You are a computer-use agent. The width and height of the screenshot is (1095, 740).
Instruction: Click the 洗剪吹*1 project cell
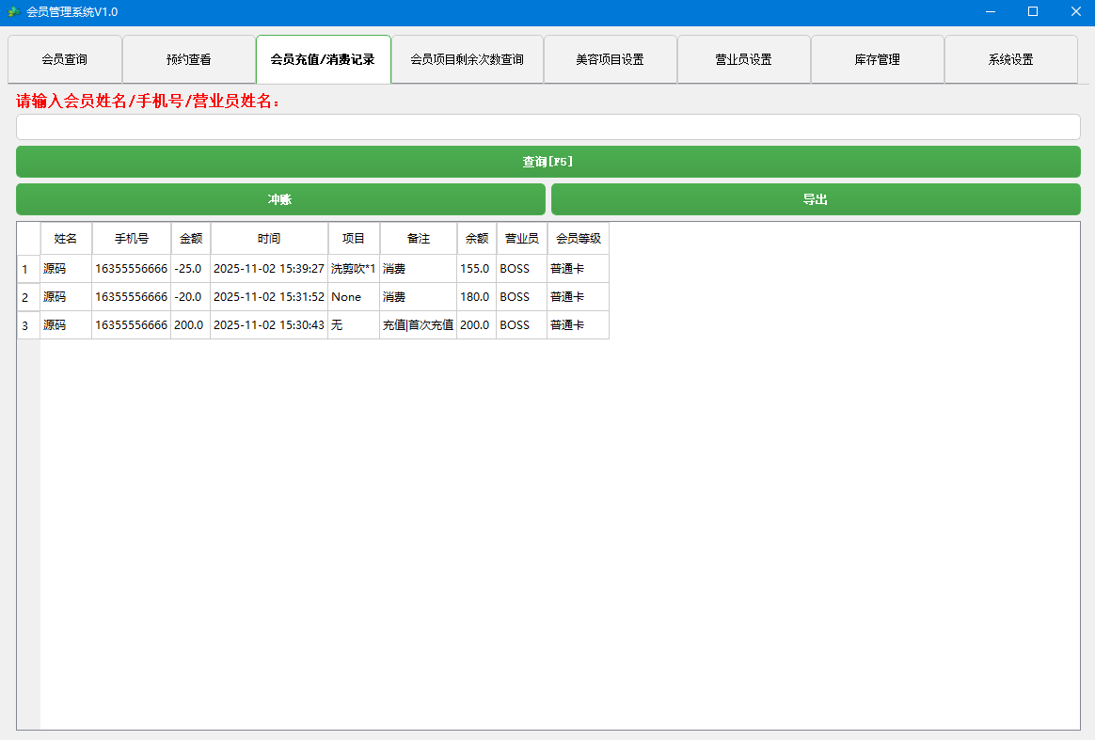pos(354,269)
